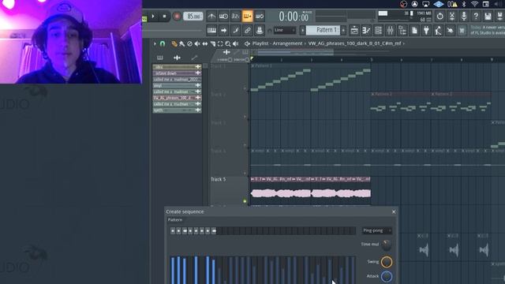Open help with the question mark icon
Image resolution: width=505 pixels, height=284 pixels.
476,16
